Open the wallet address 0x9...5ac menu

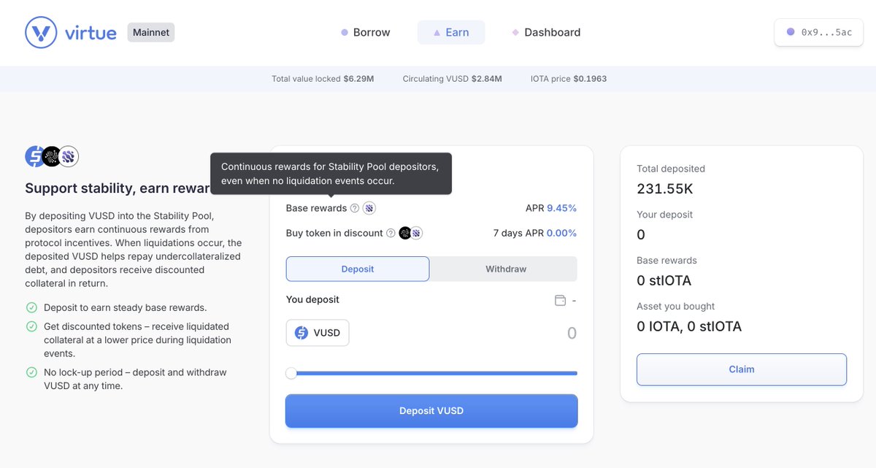click(819, 32)
